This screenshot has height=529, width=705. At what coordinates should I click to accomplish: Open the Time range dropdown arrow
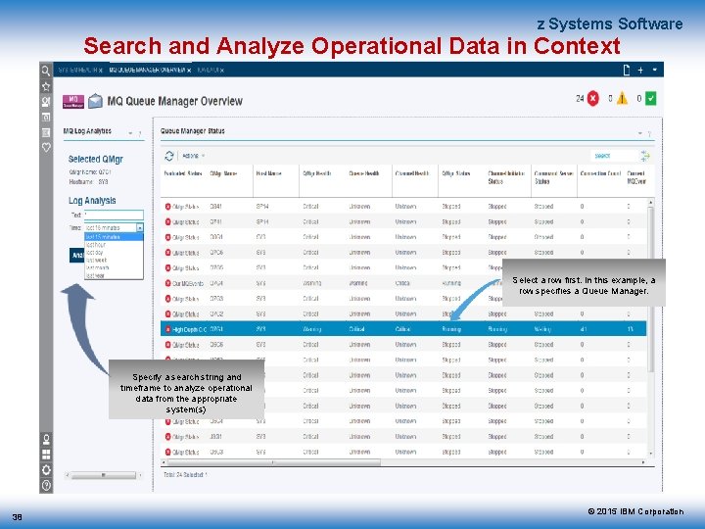pyautogui.click(x=140, y=227)
